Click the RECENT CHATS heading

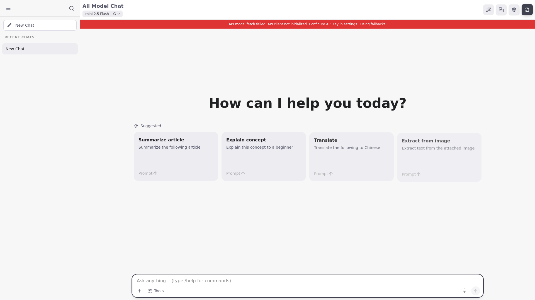[20, 37]
